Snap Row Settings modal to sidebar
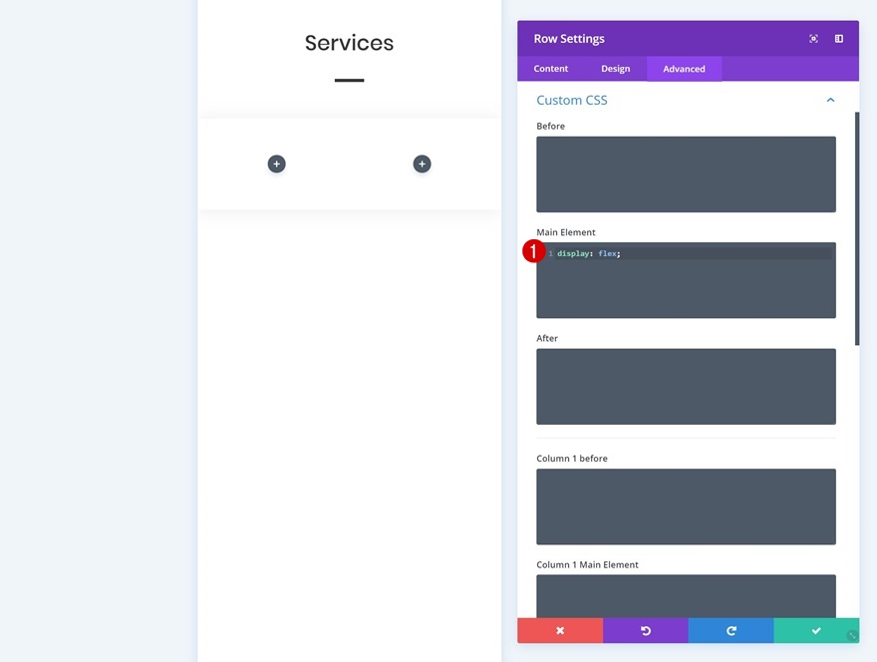Image resolution: width=877 pixels, height=662 pixels. 838,39
